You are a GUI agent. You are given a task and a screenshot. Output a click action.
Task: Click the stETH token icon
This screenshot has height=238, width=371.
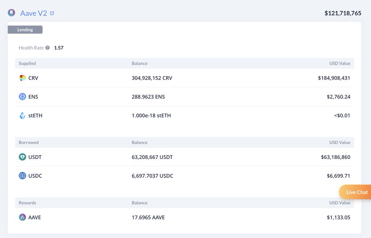click(x=23, y=116)
